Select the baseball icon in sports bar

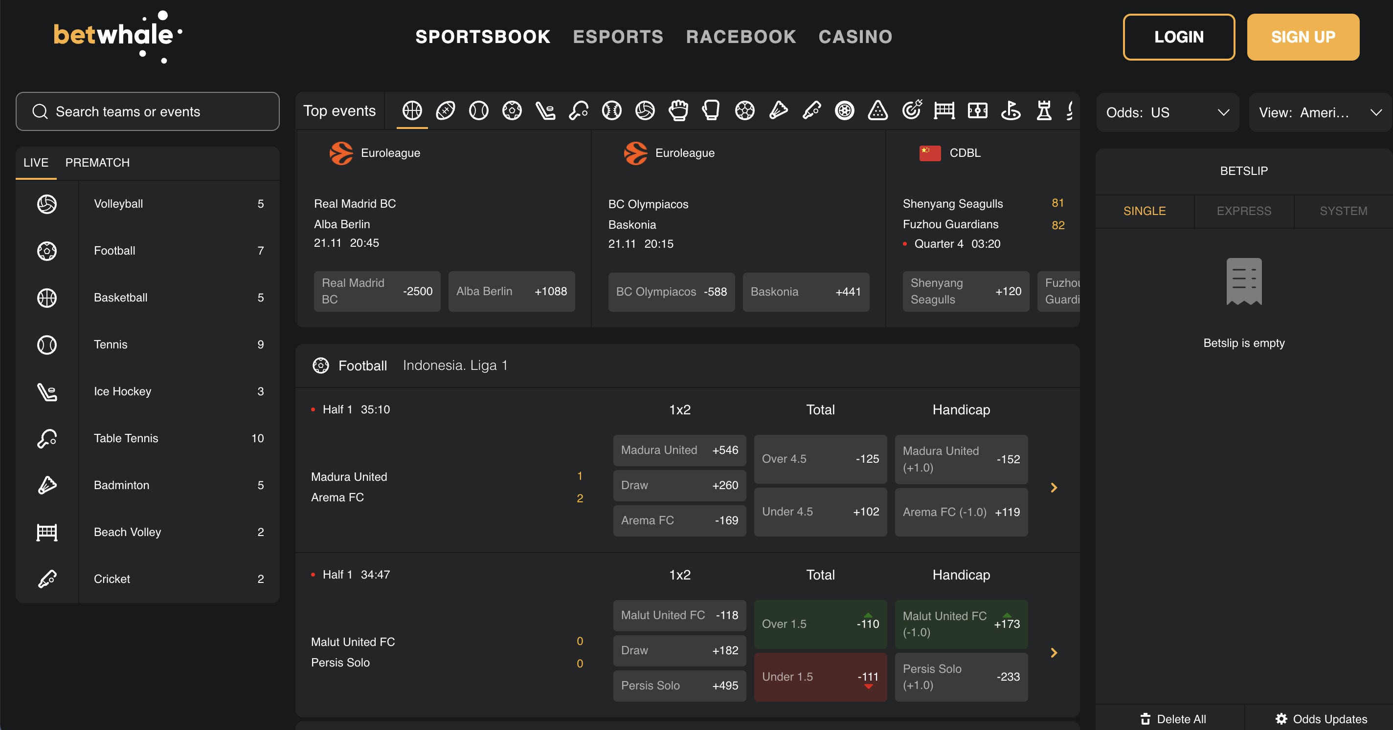click(611, 111)
